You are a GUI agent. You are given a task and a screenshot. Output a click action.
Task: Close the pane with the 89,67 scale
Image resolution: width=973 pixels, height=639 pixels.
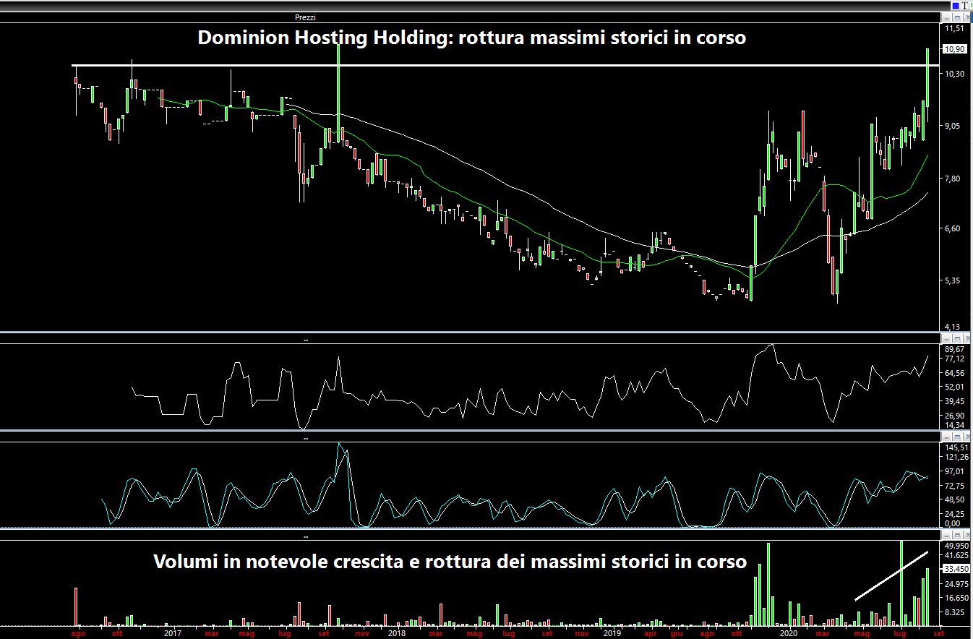[966, 338]
